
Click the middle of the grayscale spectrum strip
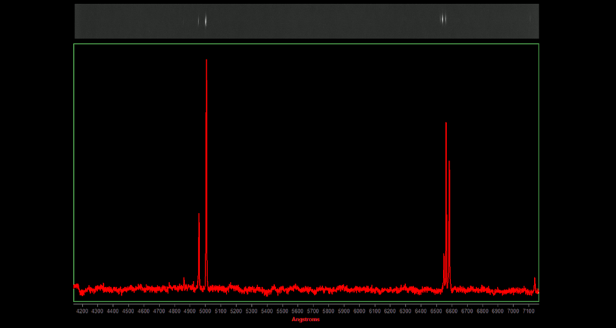307,21
